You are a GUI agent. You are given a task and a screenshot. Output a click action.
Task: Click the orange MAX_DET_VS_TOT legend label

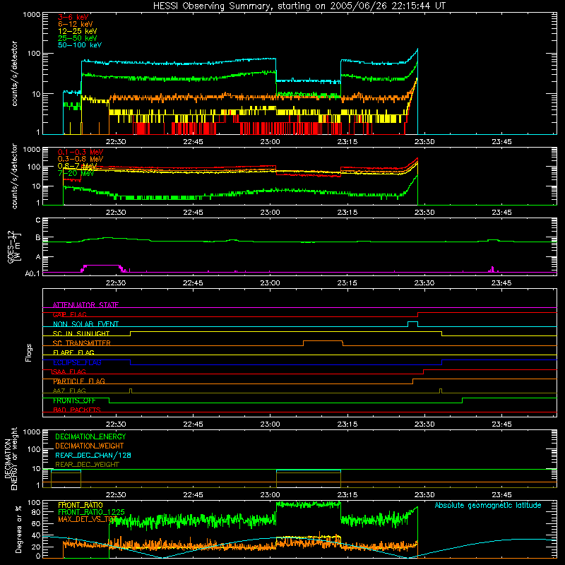(x=88, y=520)
